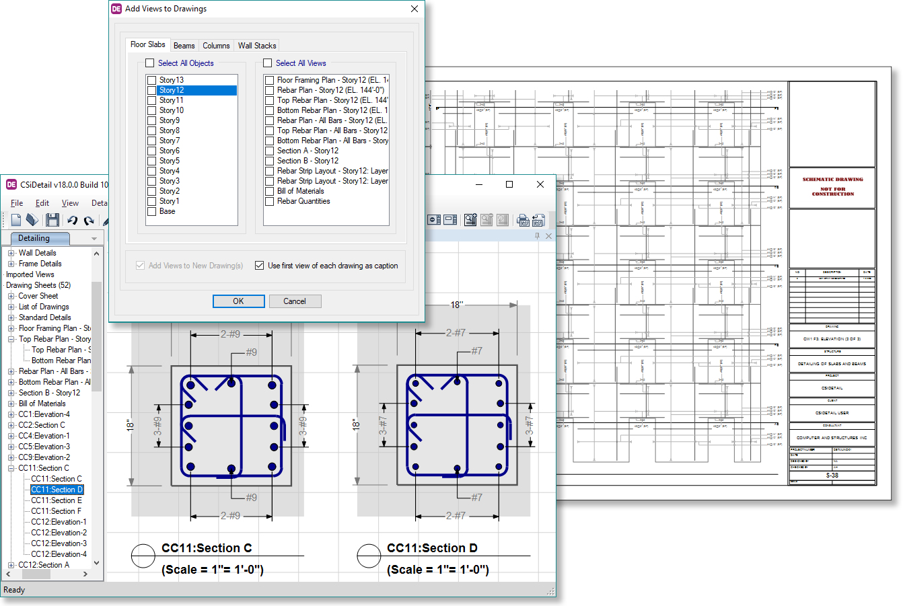Click the zoom-in magnifier view icon
This screenshot has width=903, height=606.
point(470,219)
